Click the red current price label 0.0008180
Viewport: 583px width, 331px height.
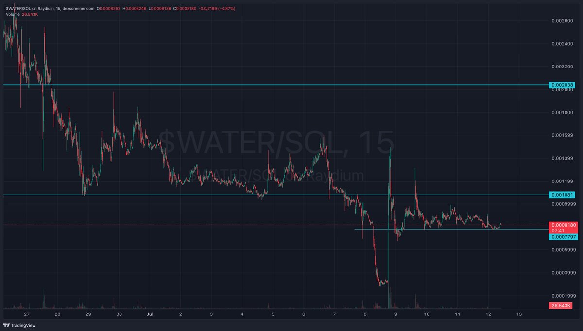[x=562, y=225]
